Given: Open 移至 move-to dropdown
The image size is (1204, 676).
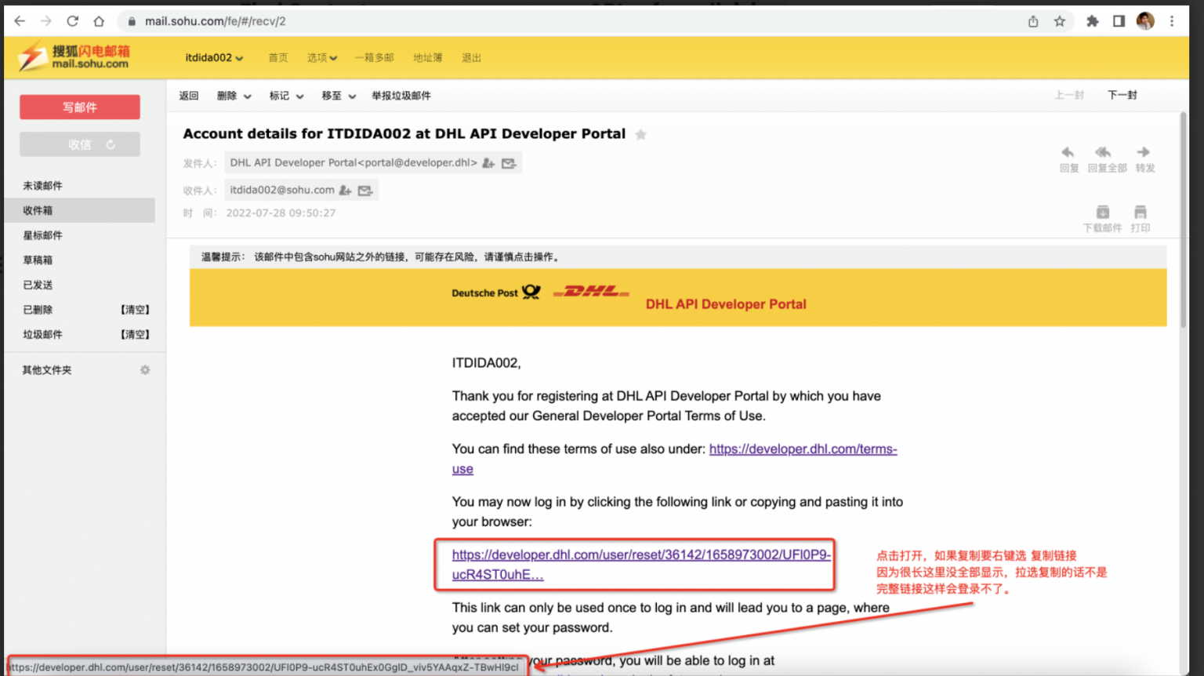Looking at the screenshot, I should [x=339, y=96].
